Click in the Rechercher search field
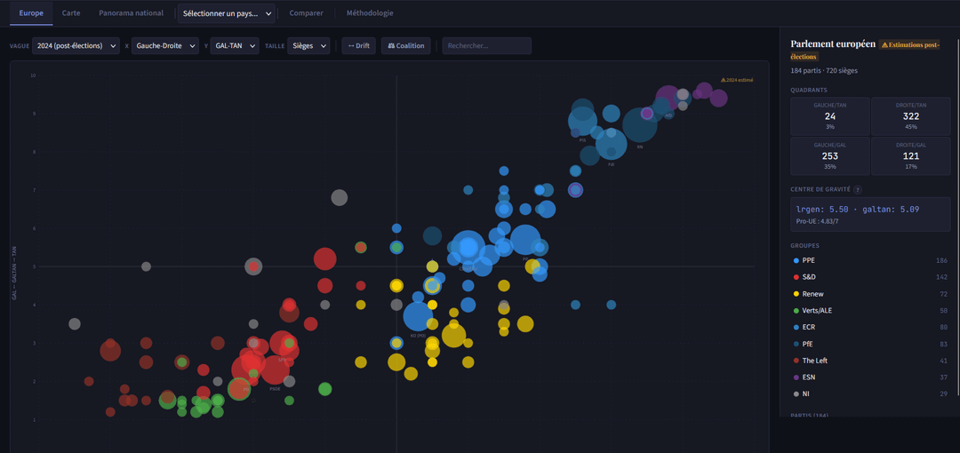 (486, 45)
